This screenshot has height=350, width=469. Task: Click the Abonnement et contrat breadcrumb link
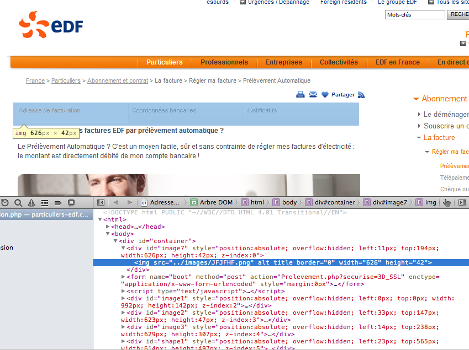tap(118, 80)
